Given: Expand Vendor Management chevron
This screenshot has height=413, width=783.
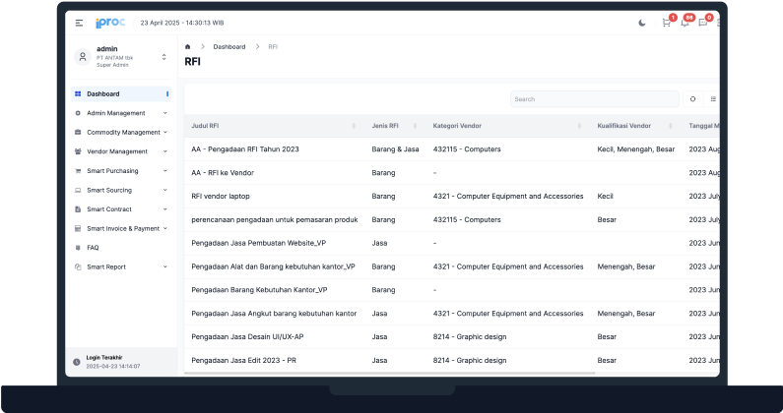Looking at the screenshot, I should click(x=164, y=151).
